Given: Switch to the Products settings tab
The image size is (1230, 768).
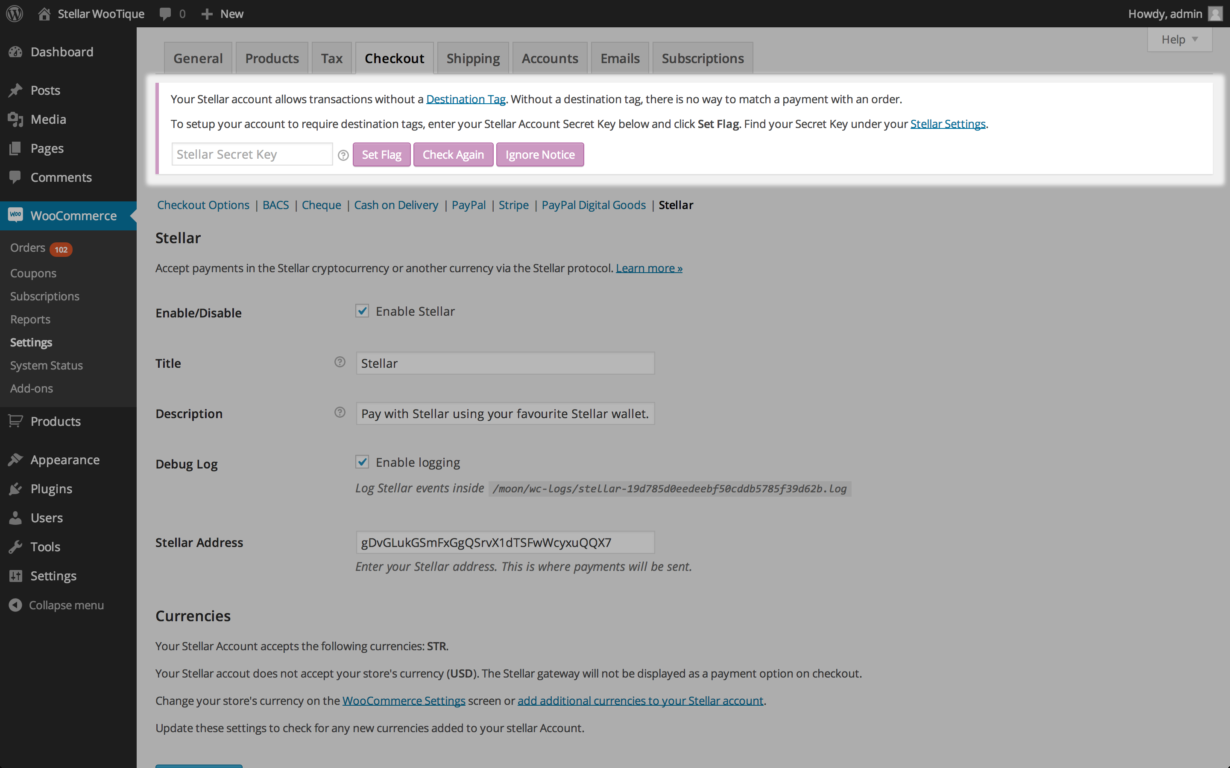Looking at the screenshot, I should 272,58.
